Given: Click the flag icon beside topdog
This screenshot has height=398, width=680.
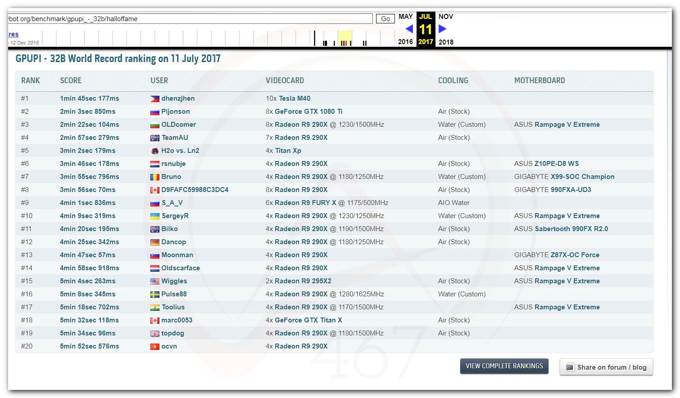Looking at the screenshot, I should coord(154,333).
